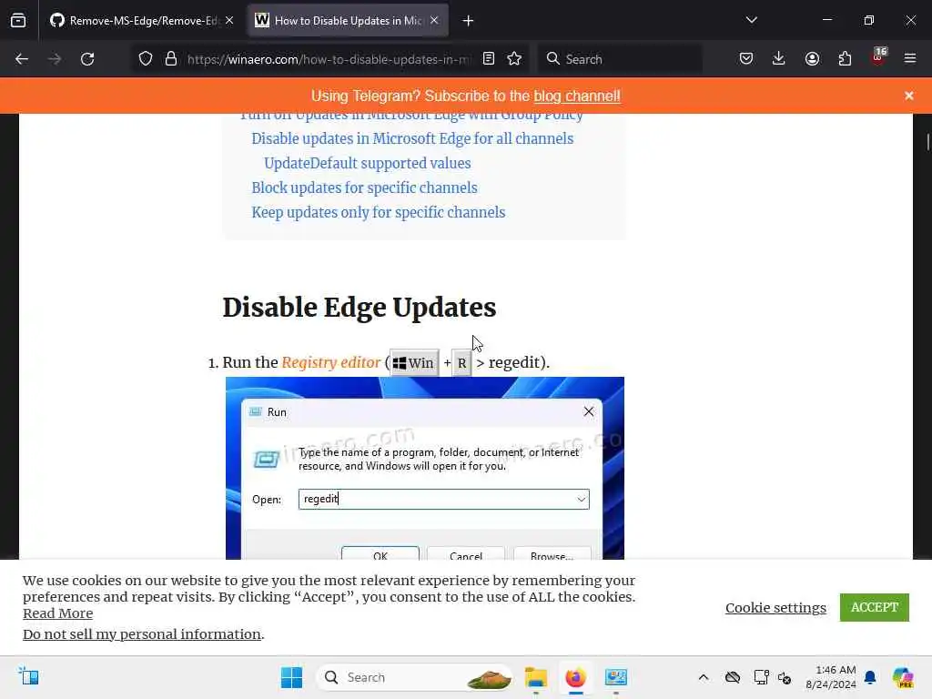
Task: Open the tracking protection shield icon
Action: click(x=146, y=59)
